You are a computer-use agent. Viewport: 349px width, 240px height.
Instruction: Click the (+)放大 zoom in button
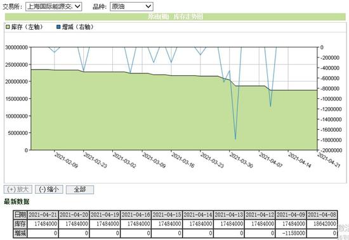click(18, 189)
